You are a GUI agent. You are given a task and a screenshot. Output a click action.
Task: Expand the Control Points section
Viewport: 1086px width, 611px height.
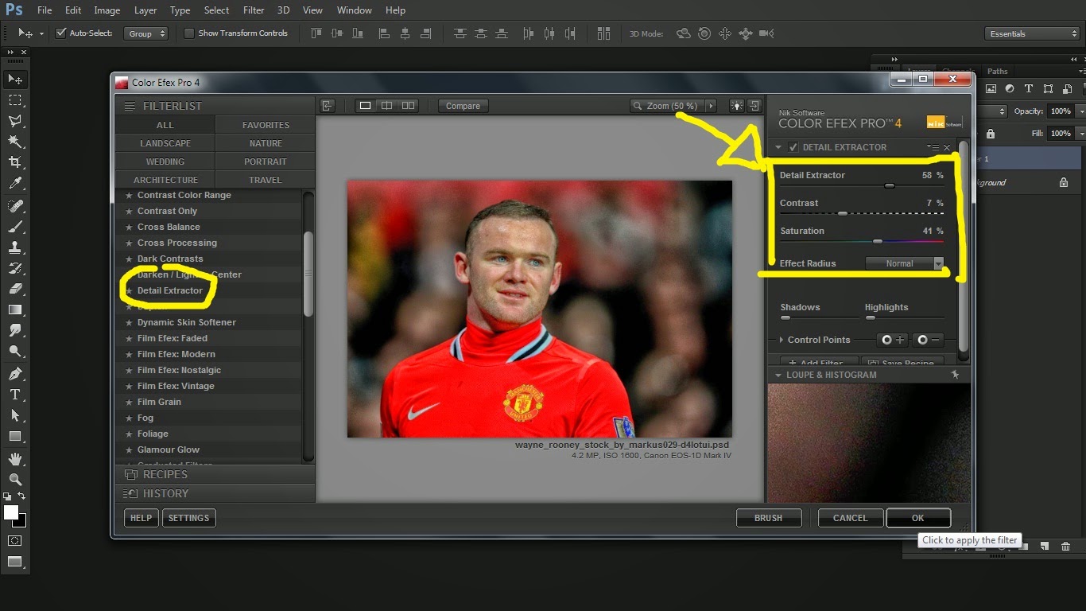[x=782, y=340]
